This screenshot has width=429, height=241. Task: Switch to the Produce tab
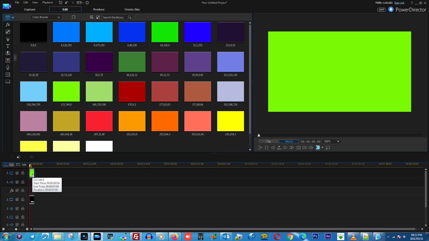click(99, 9)
